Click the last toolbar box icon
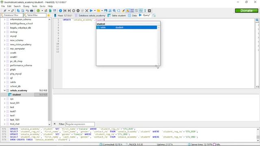Viewport: 260px width, 146px height. point(149,11)
